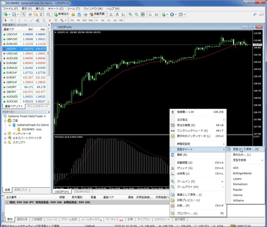
Task: Toggle the Terminal window icon
Action: click(x=42, y=14)
